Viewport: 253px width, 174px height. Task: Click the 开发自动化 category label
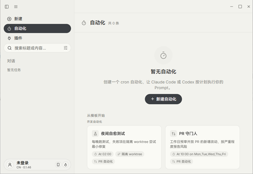pyautogui.click(x=94, y=122)
